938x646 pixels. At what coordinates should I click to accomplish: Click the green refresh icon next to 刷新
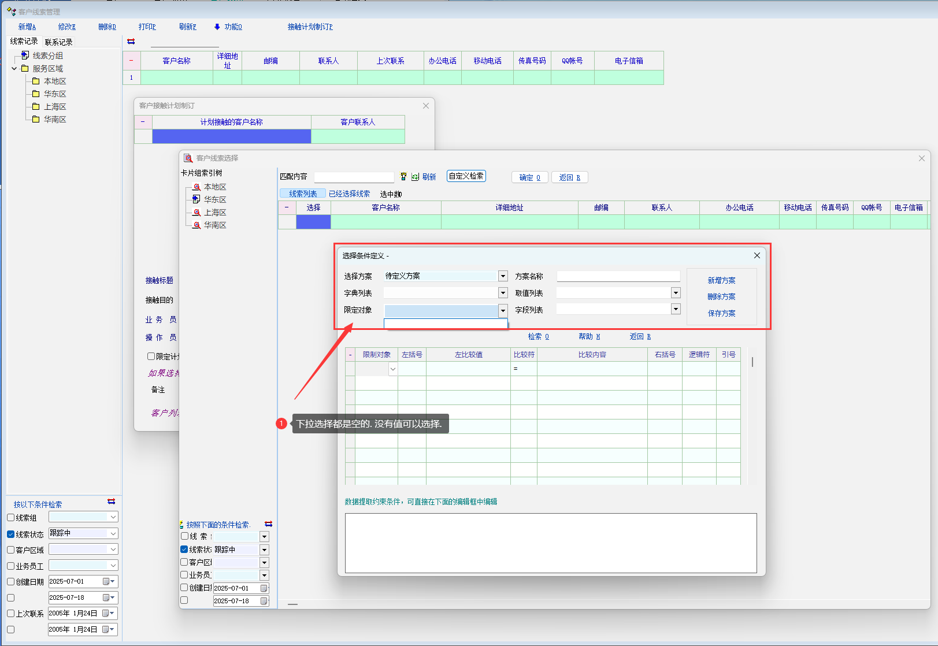(415, 177)
